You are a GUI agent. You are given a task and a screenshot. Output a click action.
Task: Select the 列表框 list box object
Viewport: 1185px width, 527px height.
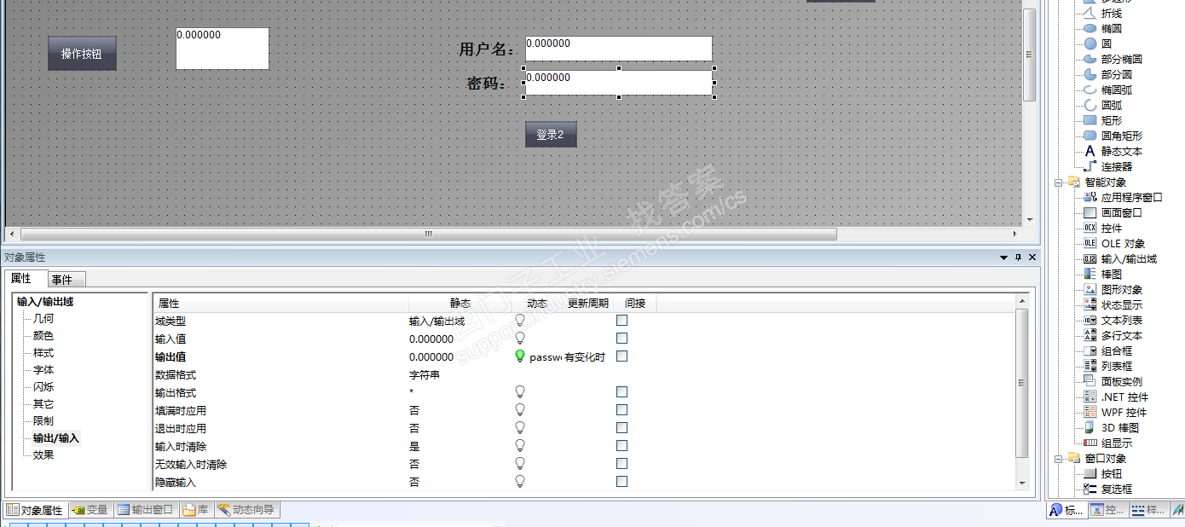point(1117,366)
